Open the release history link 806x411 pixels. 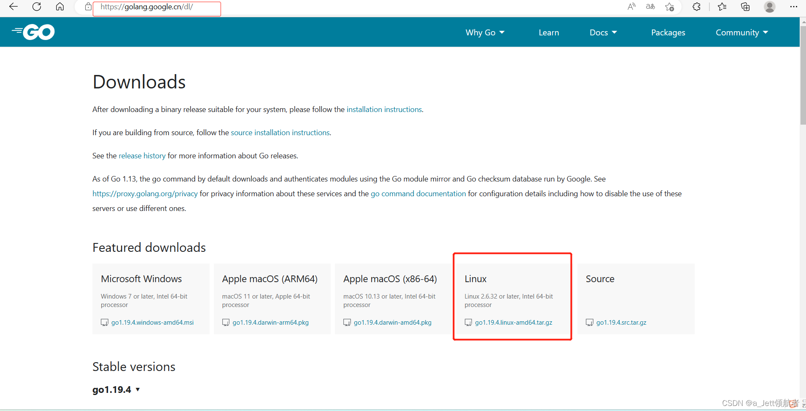[142, 156]
